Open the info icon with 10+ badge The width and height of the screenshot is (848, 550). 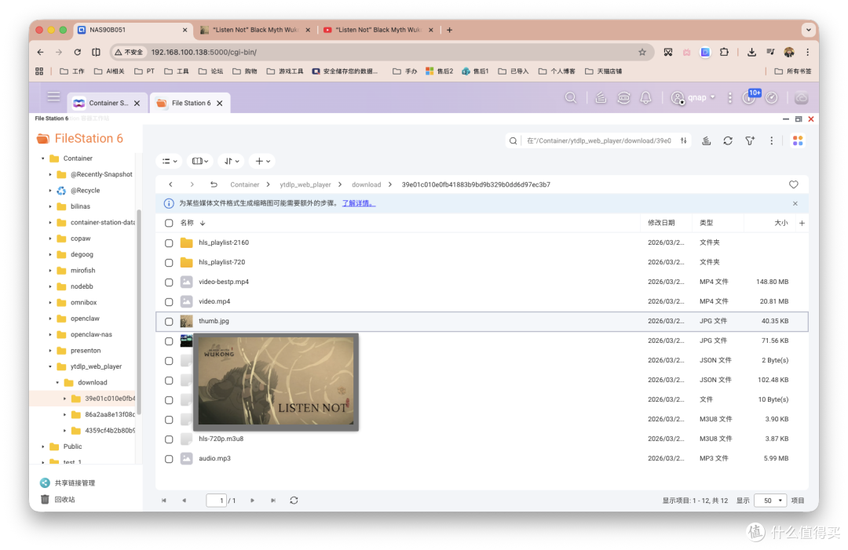tap(750, 97)
